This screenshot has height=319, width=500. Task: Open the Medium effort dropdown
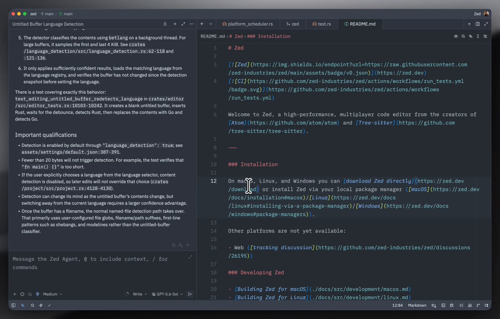click(52, 294)
